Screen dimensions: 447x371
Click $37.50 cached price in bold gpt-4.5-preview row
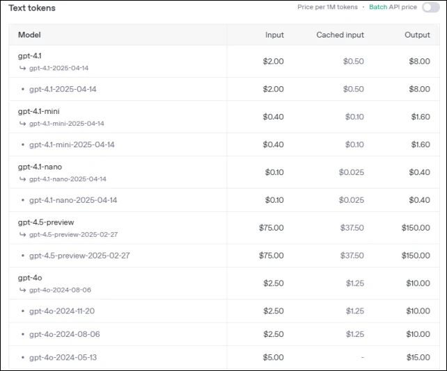[x=352, y=228]
